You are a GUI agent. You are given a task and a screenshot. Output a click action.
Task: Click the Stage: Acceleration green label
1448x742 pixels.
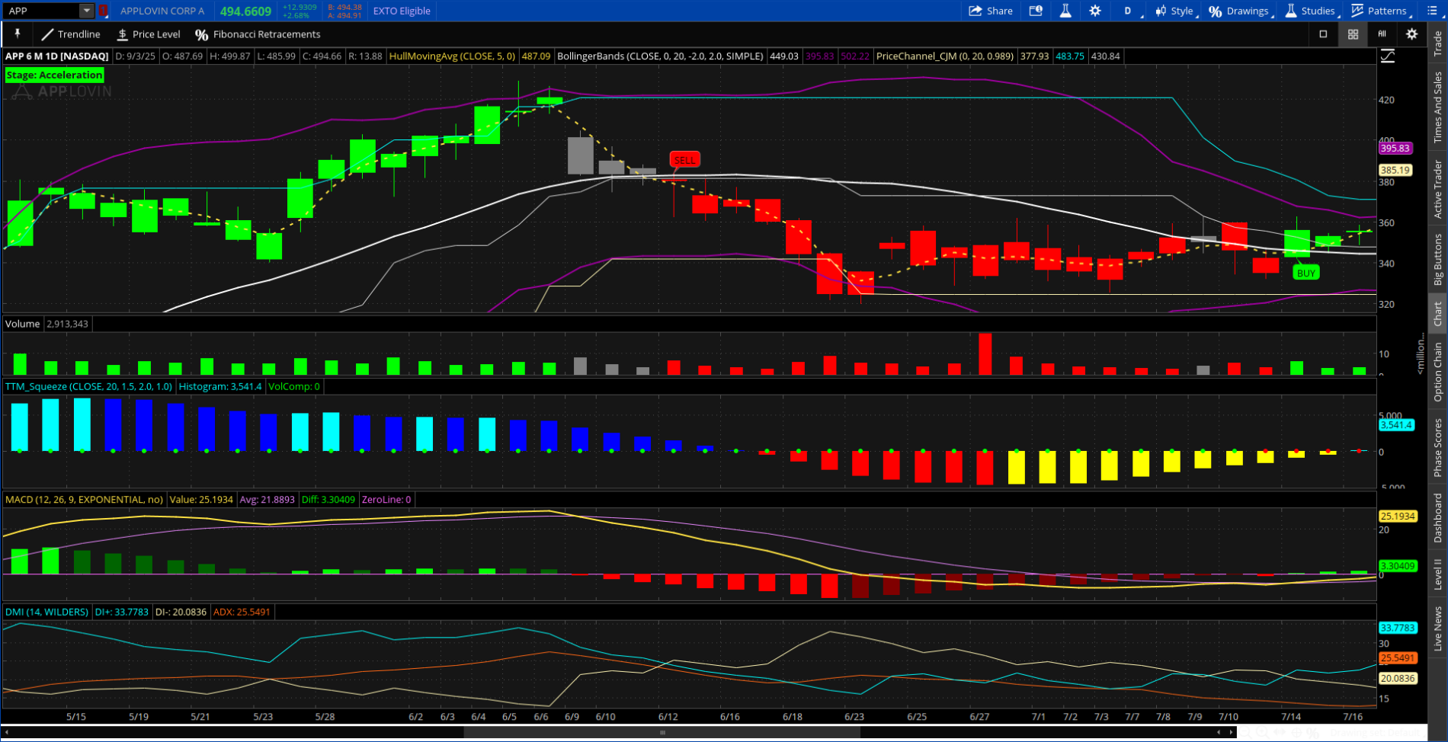[x=54, y=75]
